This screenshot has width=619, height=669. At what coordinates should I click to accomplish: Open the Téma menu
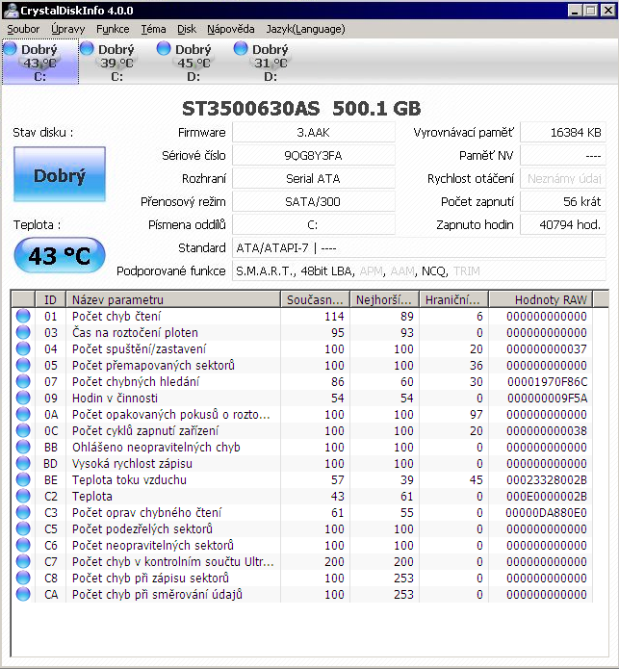(154, 29)
